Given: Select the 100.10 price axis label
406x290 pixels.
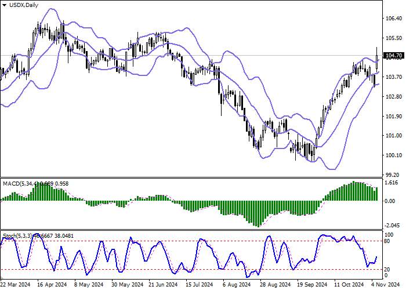Looking at the screenshot, I should click(394, 155).
